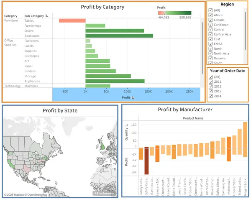
Task: Select the Envelopes profit bar
Action: (92, 56)
